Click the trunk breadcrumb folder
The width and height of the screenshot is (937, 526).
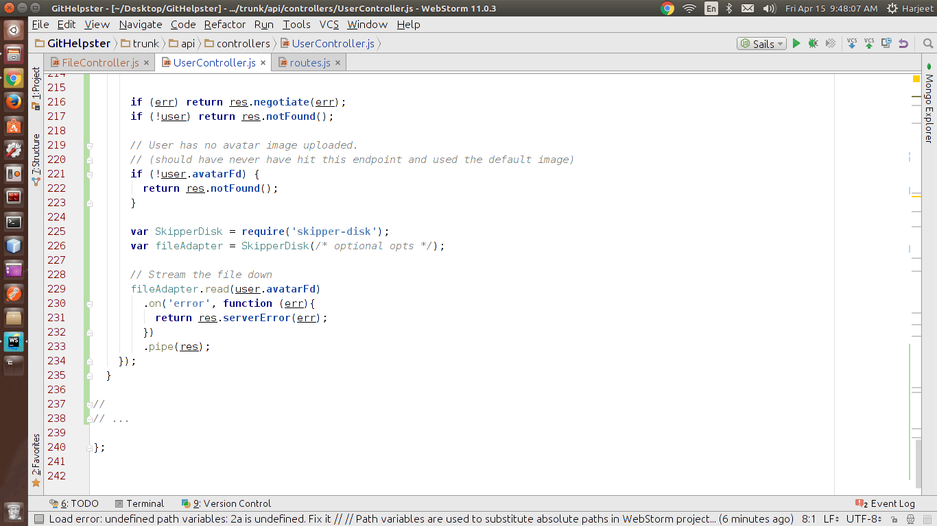(x=140, y=43)
